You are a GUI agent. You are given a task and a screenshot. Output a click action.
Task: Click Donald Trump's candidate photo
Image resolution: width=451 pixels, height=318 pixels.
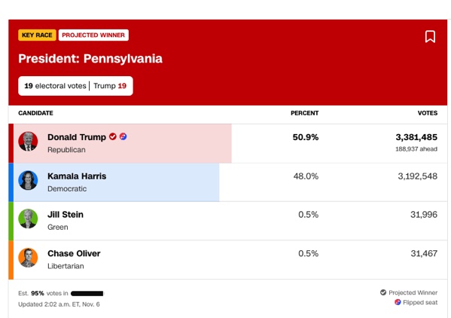[28, 142]
